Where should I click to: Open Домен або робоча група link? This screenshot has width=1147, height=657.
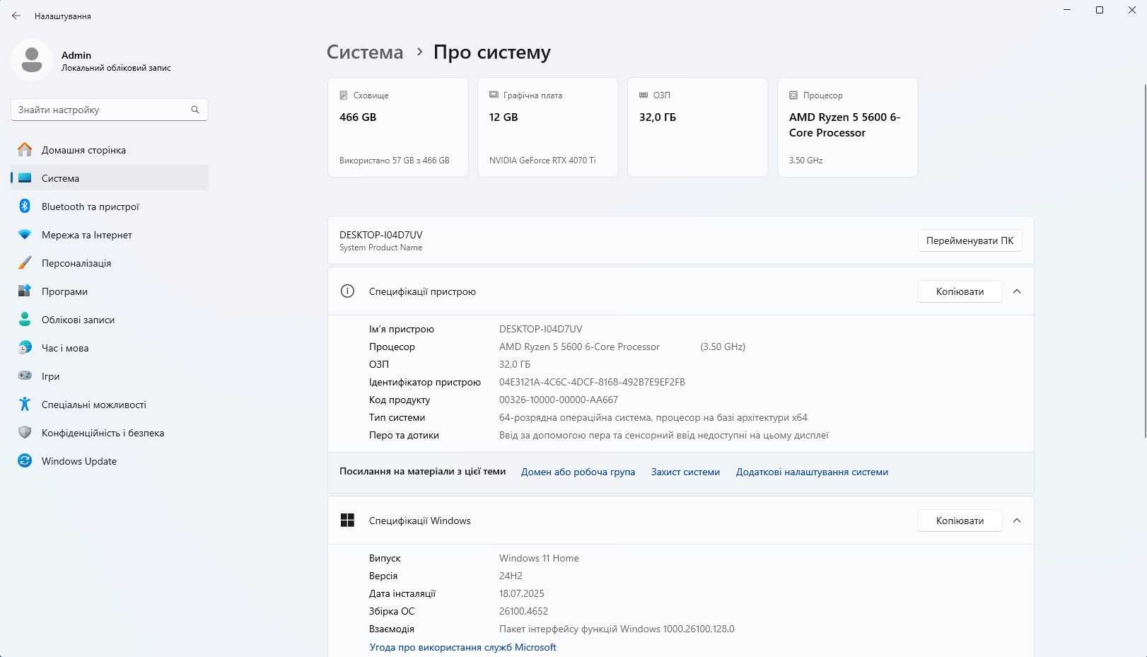tap(578, 472)
